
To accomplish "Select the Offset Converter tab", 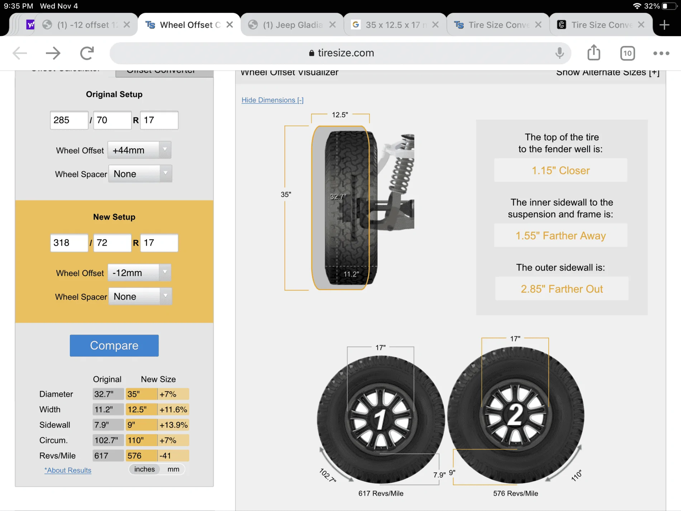I will pos(165,73).
